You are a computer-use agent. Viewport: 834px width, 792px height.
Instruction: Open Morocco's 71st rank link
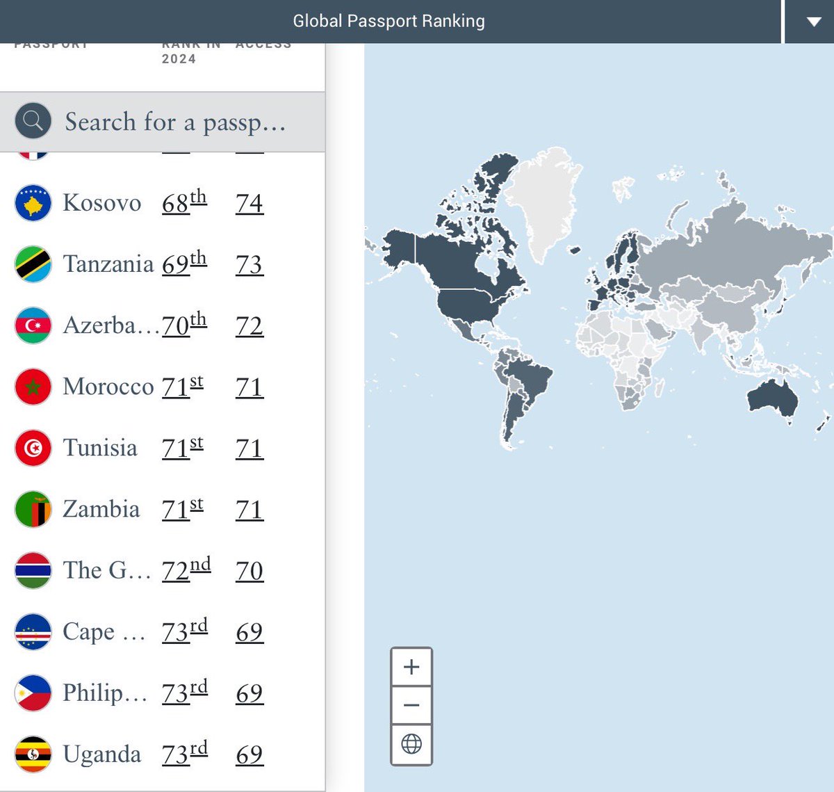pyautogui.click(x=183, y=386)
